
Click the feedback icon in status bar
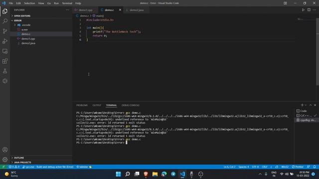click(x=309, y=167)
